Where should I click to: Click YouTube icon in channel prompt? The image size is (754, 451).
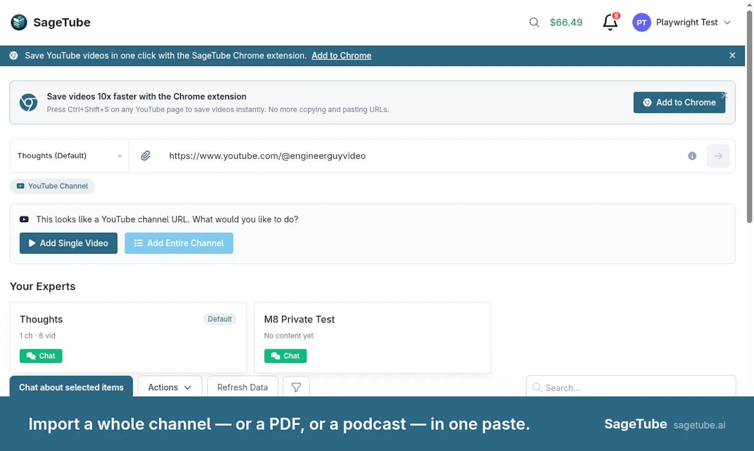(x=24, y=220)
